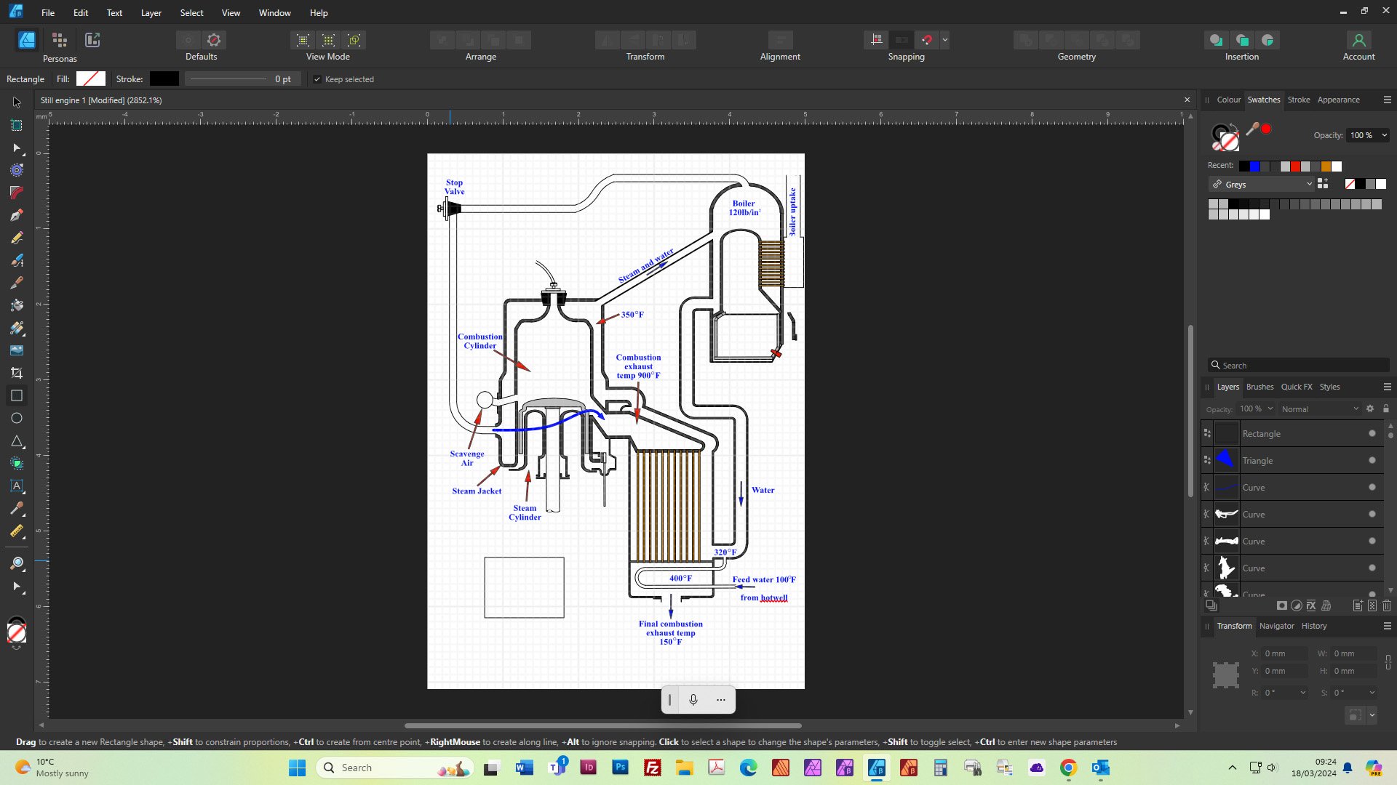This screenshot has height=785, width=1397.
Task: Click the X position field in Transform
Action: click(1284, 654)
